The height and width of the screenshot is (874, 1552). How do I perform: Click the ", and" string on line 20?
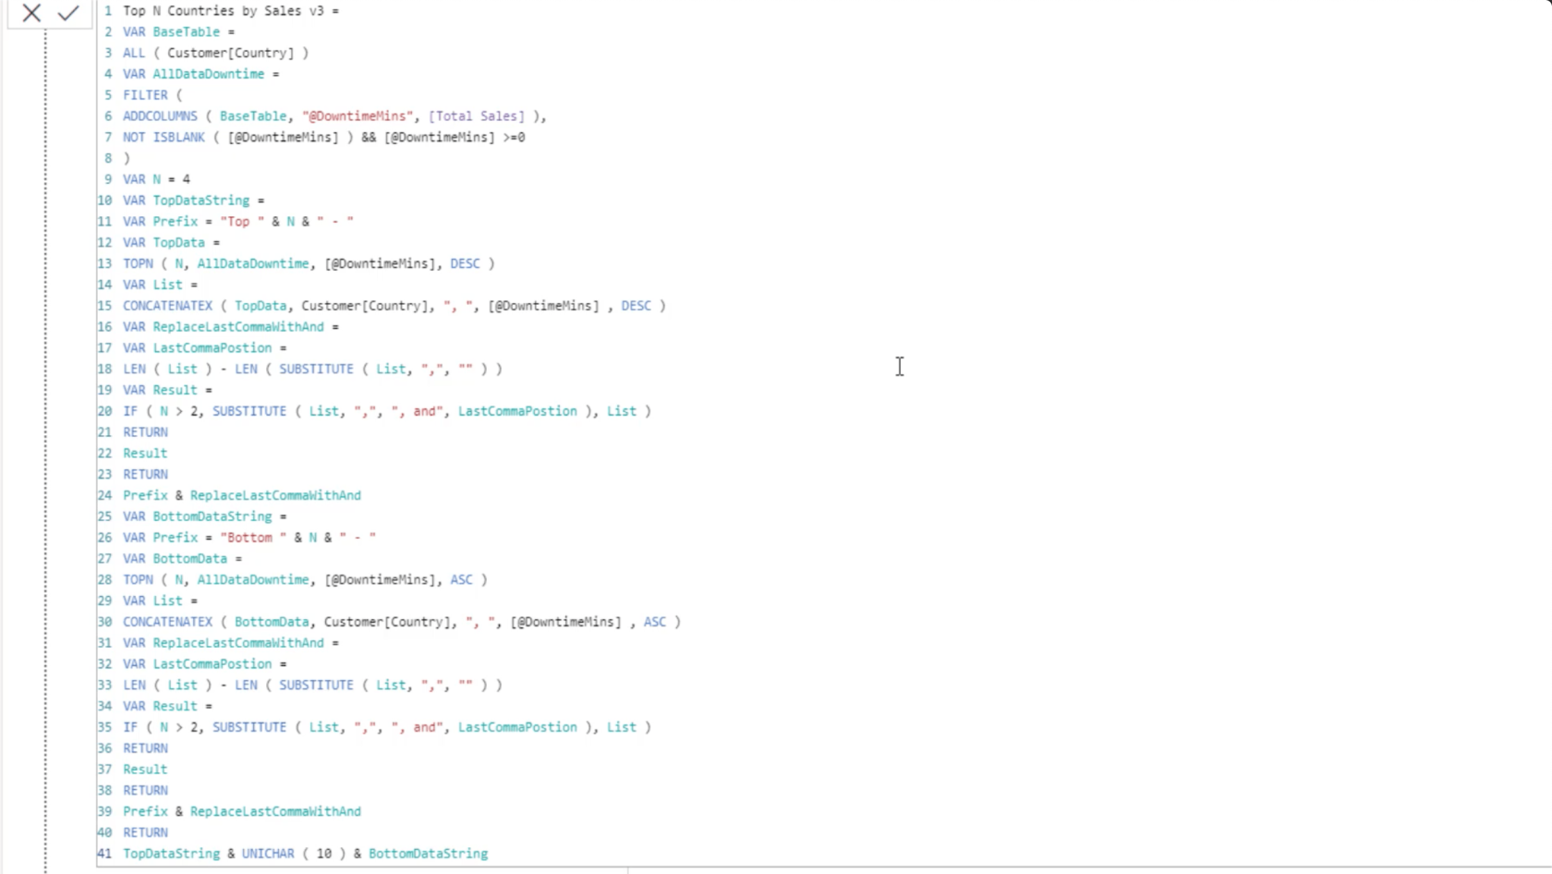coord(414,411)
